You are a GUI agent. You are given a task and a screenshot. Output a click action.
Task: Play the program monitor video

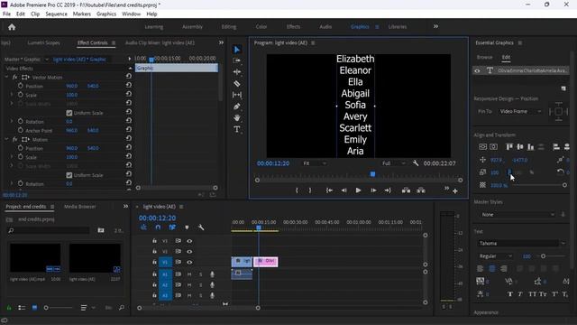coord(358,190)
